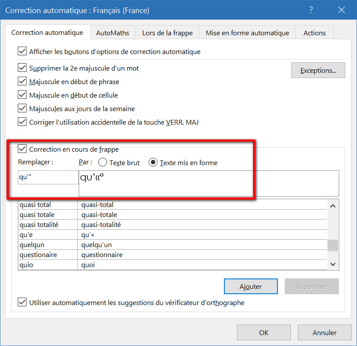357x346 pixels.
Task: Open the Lors de la frappe tab
Action: point(167,33)
